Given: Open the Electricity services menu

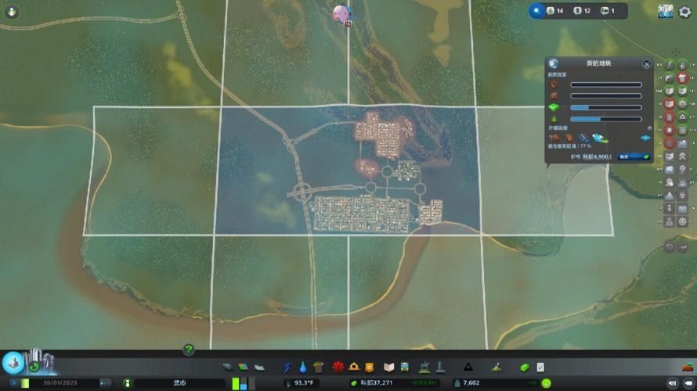Looking at the screenshot, I should coord(287,367).
